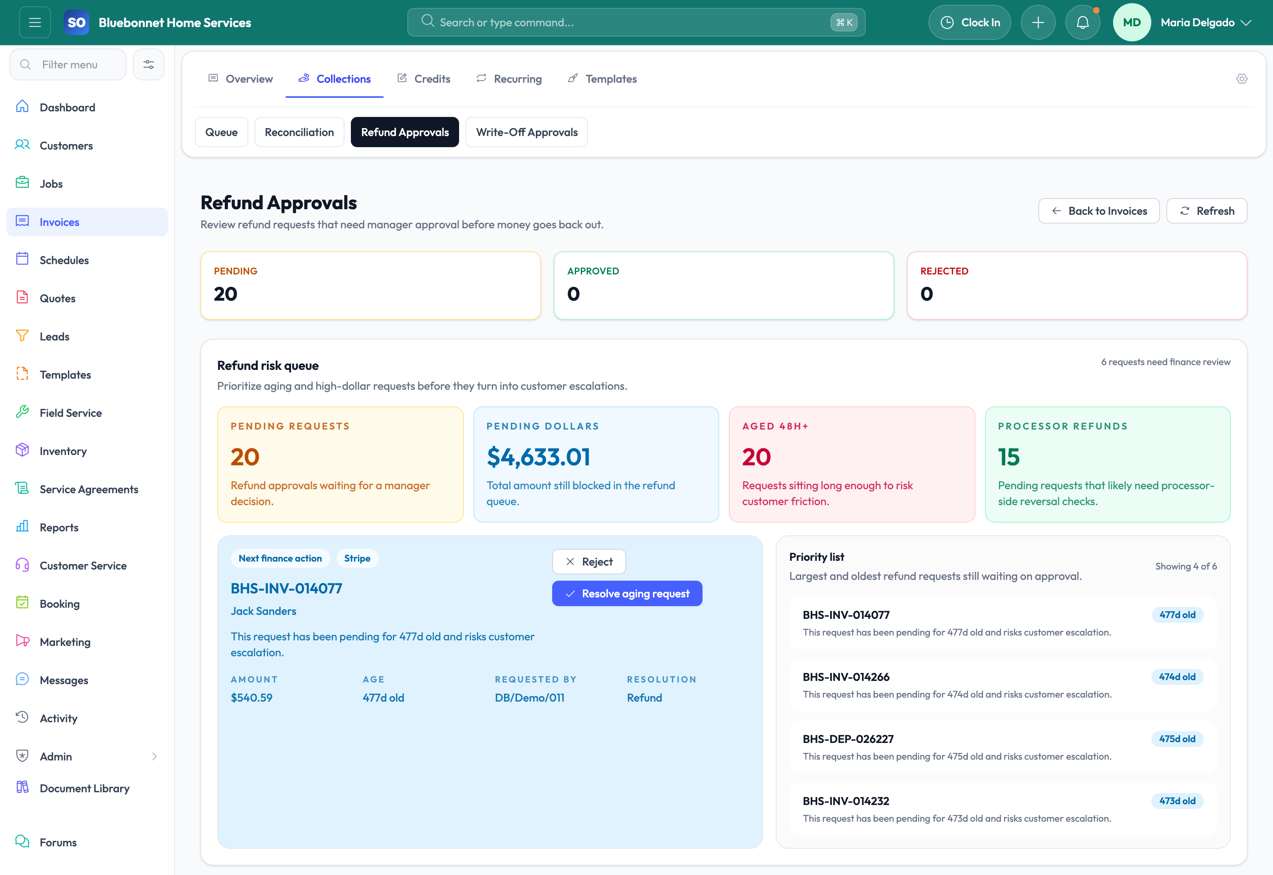The image size is (1273, 875).
Task: Open menu filter settings sliders icon
Action: click(x=148, y=65)
